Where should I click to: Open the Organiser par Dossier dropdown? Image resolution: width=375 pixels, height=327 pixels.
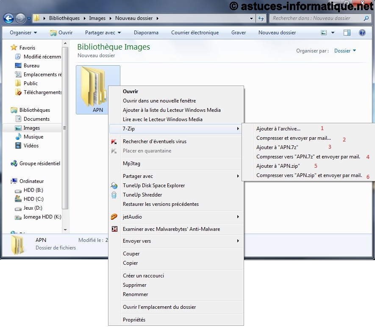point(345,51)
